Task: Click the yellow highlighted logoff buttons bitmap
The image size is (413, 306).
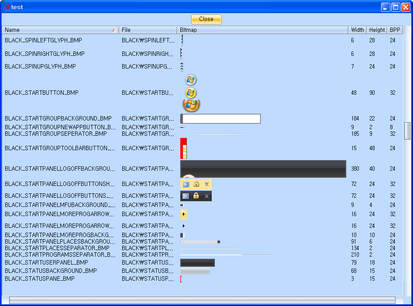Action: (196, 184)
